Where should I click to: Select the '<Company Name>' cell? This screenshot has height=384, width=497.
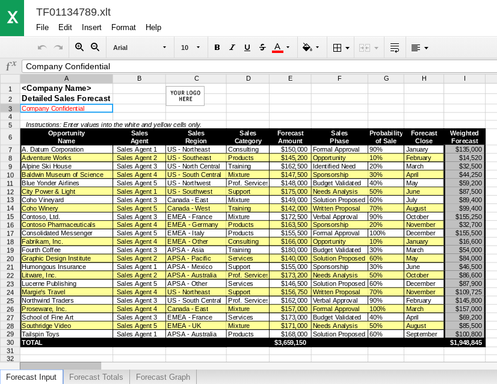66,88
